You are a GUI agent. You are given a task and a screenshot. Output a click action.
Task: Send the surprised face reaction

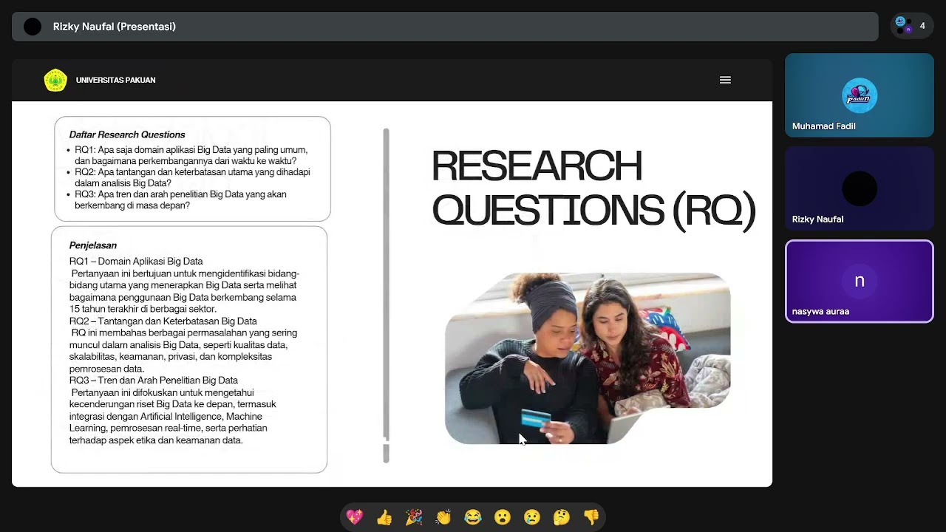[x=503, y=517]
